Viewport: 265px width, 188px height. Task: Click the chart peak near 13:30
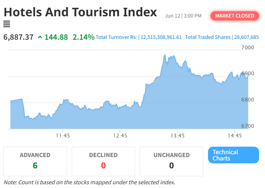click(x=165, y=55)
